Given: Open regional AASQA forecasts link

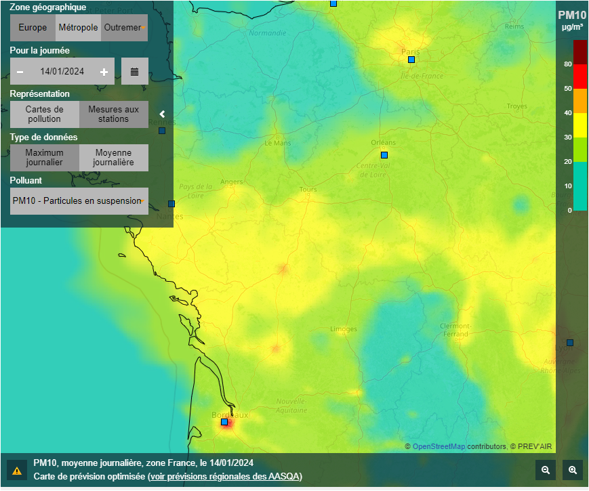Looking at the screenshot, I should point(226,476).
